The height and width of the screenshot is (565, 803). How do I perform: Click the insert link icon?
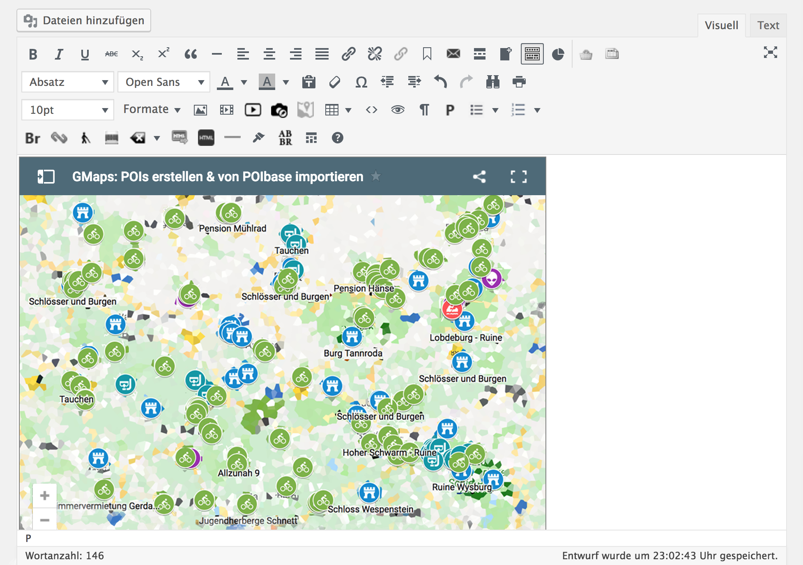pyautogui.click(x=348, y=54)
